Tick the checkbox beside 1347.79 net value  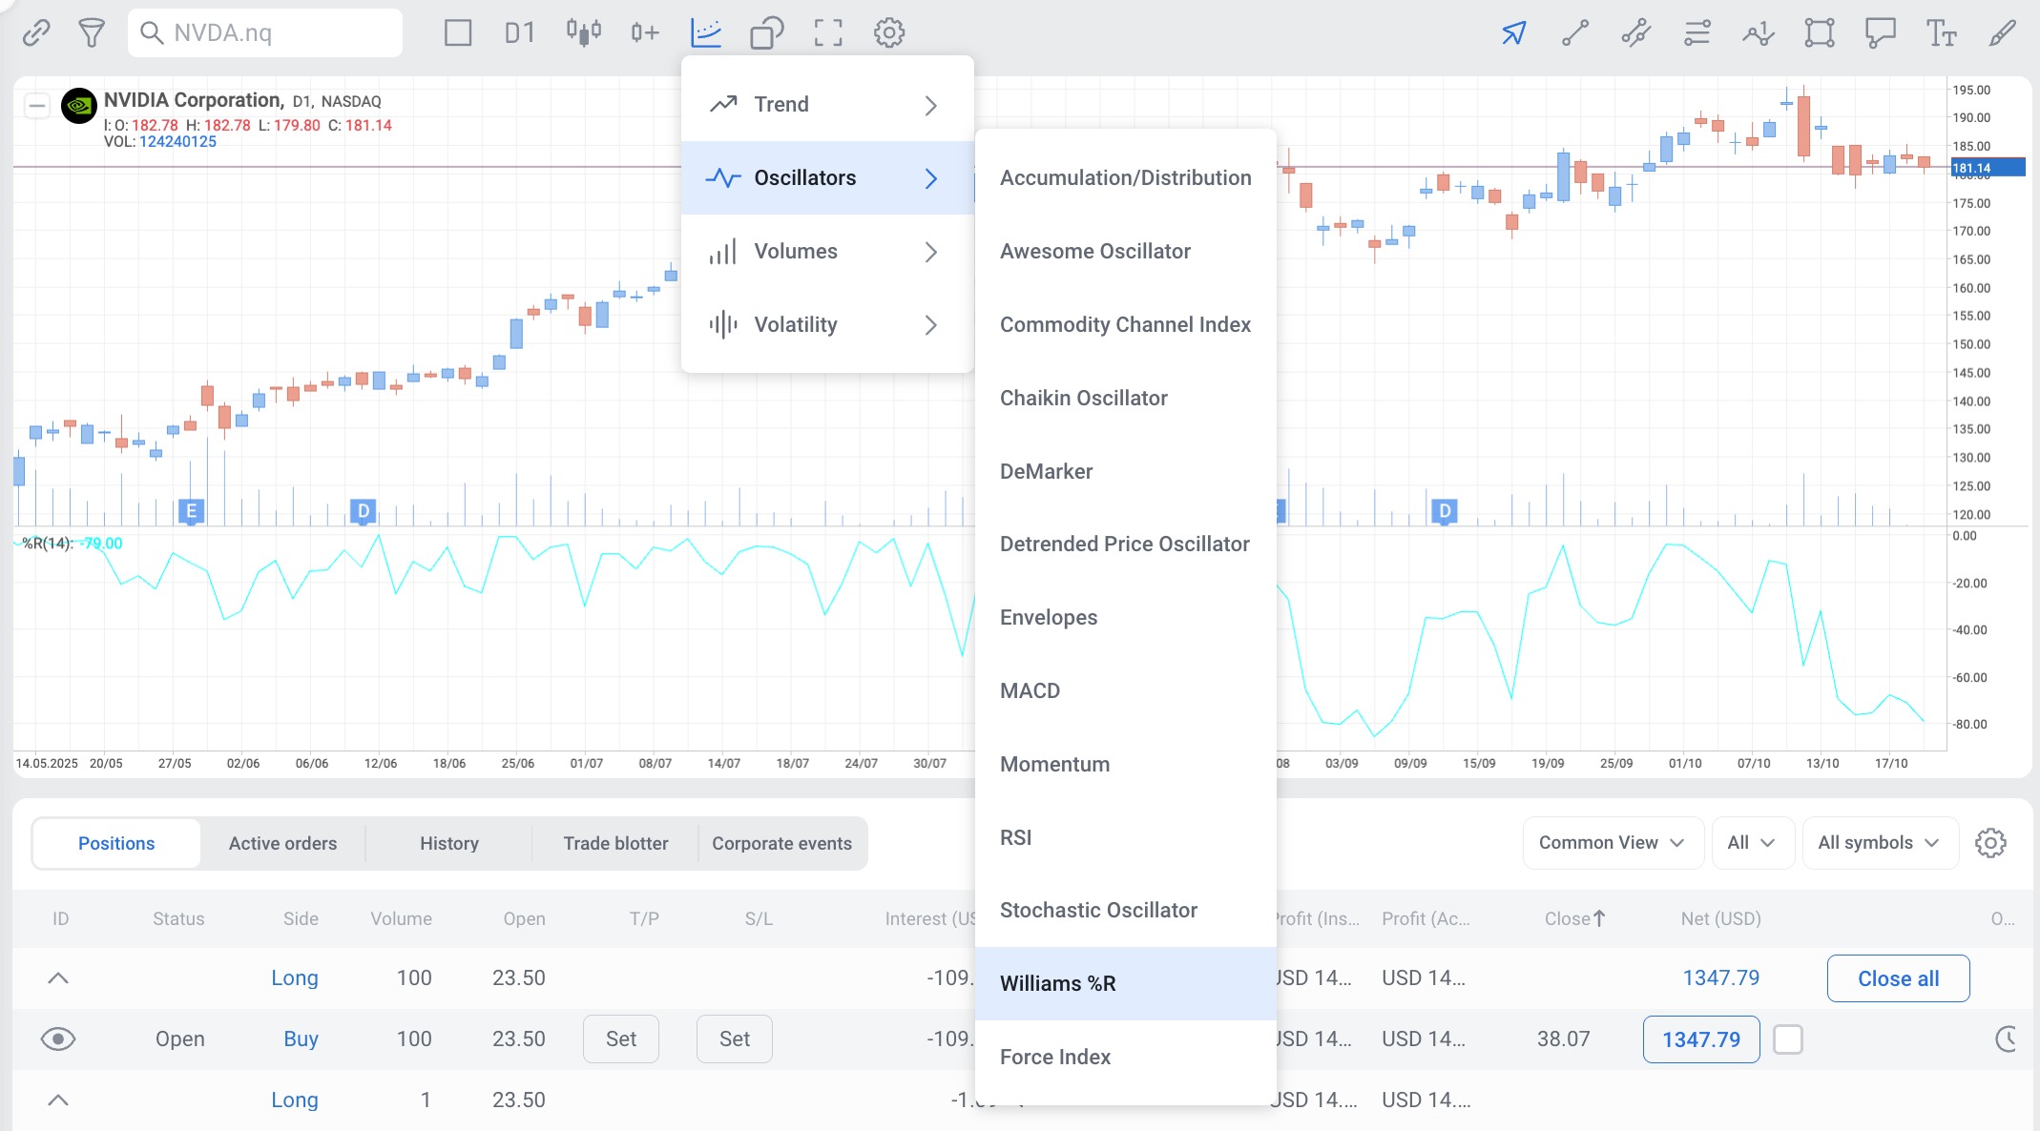tap(1788, 1039)
